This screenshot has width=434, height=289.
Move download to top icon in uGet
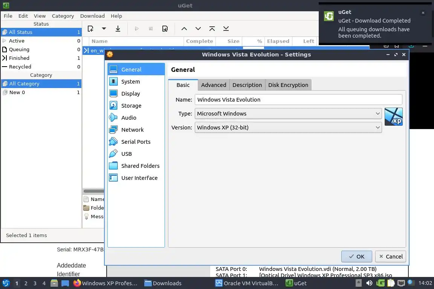click(x=212, y=29)
